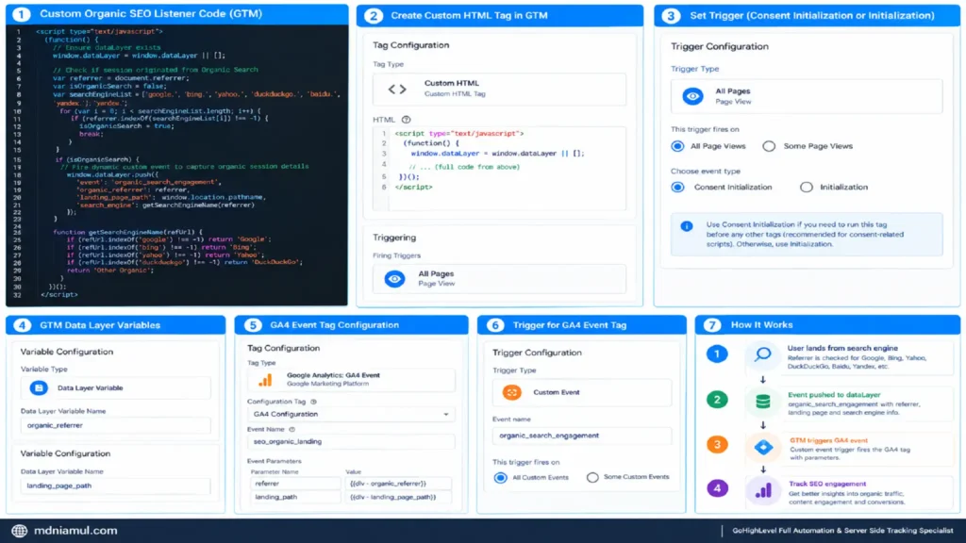Viewport: 966px width, 543px height.
Task: Click 'GTM triggers GA4 event' step title
Action: [828, 441]
